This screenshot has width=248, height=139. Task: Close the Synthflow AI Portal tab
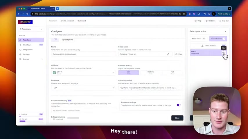tap(53, 9)
